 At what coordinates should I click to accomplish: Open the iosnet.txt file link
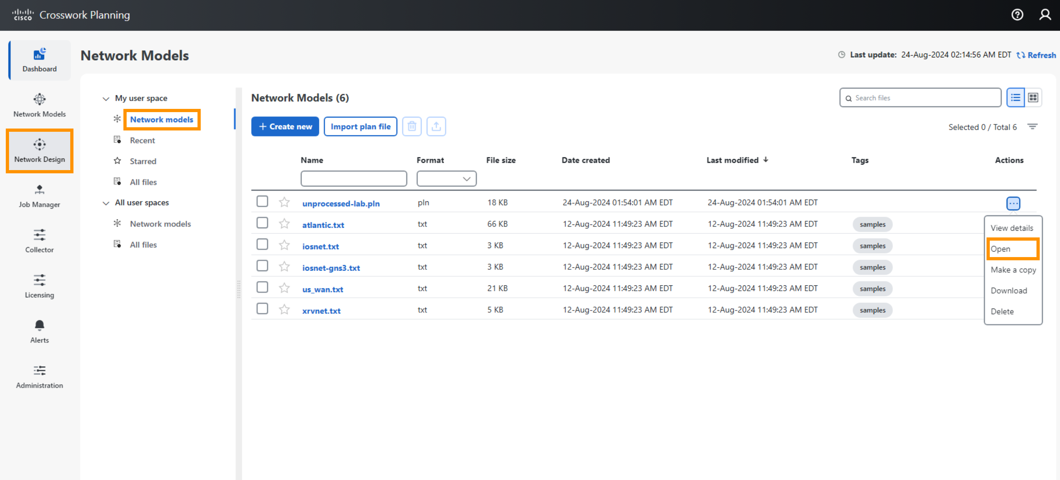click(x=321, y=246)
